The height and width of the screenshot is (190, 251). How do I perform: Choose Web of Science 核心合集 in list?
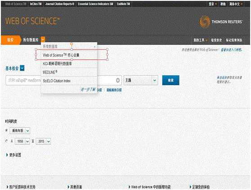pos(69,55)
